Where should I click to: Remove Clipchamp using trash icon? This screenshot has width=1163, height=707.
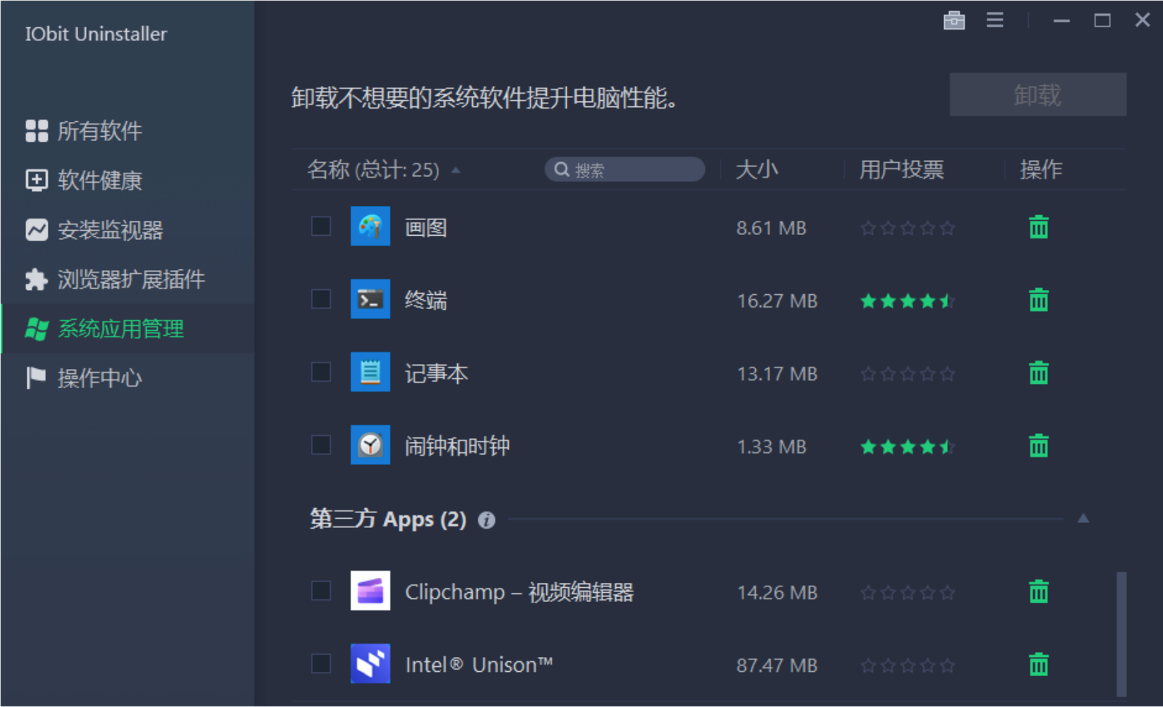[1038, 591]
